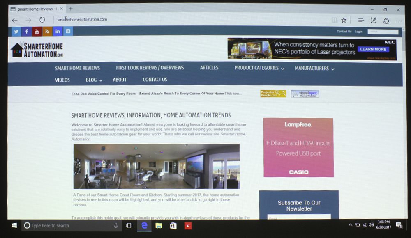The width and height of the screenshot is (411, 238).
Task: Open the Edge Hub icon
Action: [361, 20]
